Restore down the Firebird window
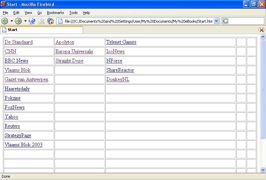This screenshot has height=180, width=266. 254,4
